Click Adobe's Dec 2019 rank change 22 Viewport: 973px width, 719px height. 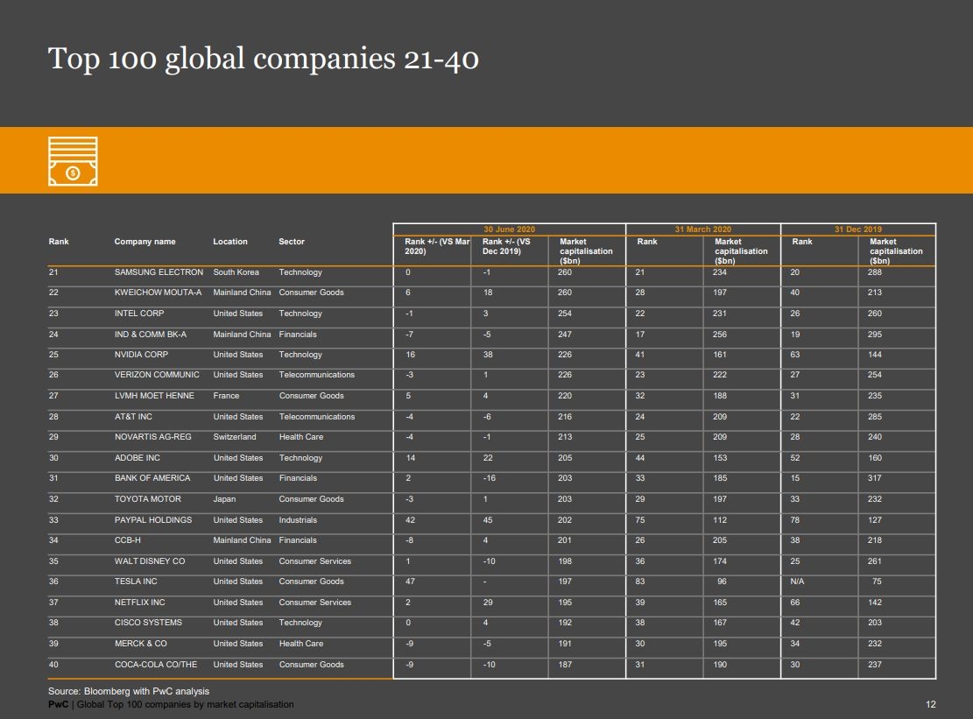(488, 458)
